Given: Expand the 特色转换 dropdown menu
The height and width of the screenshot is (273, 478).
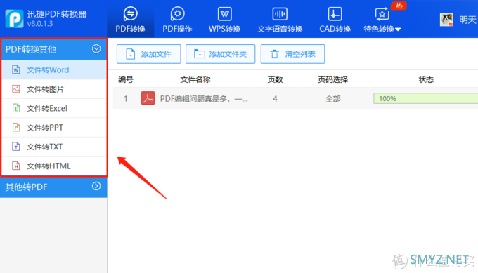Looking at the screenshot, I should point(382,20).
